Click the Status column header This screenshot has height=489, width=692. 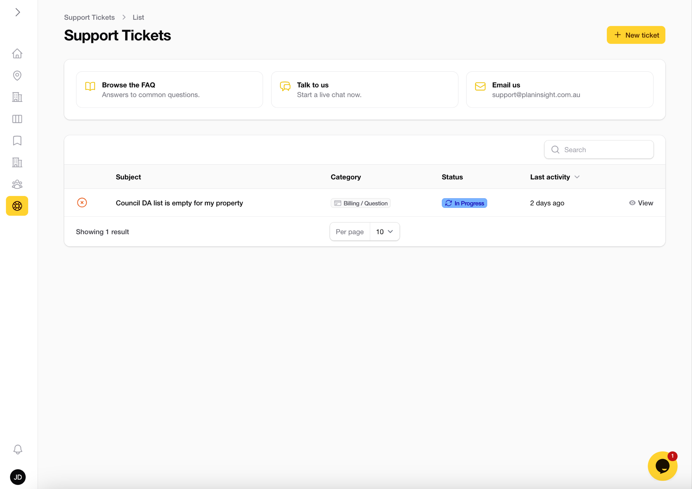click(452, 177)
